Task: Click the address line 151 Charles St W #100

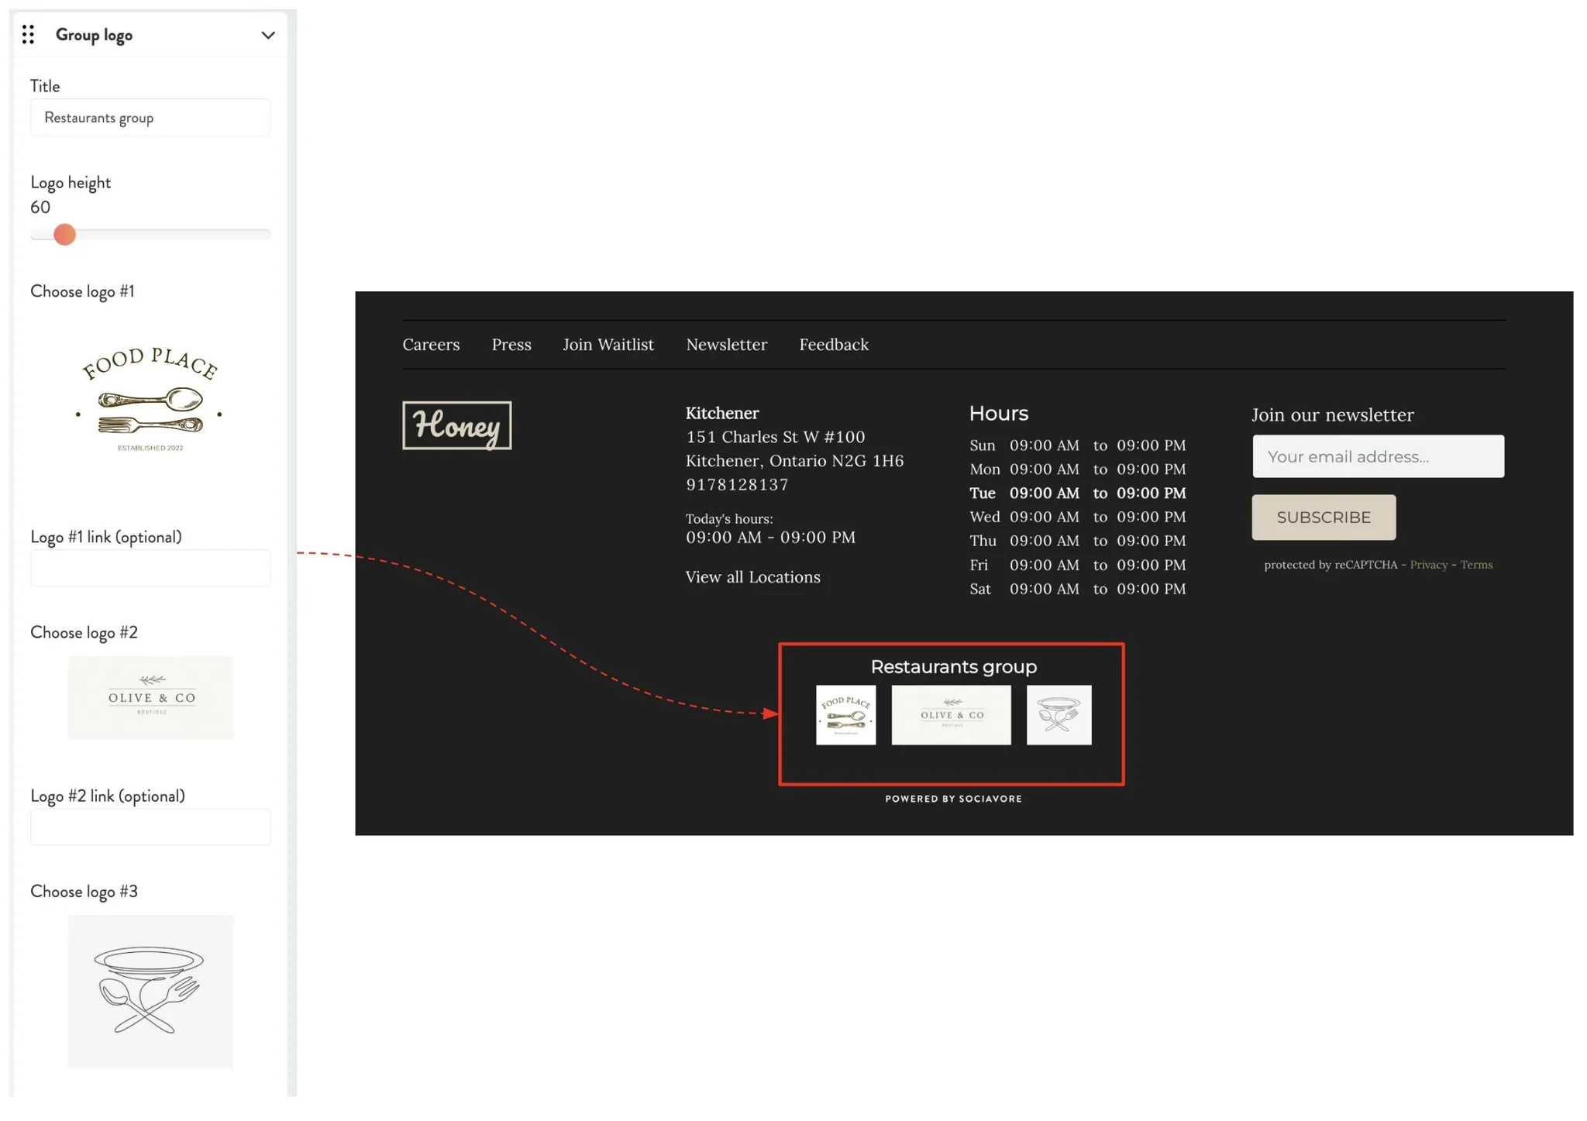Action: click(775, 437)
